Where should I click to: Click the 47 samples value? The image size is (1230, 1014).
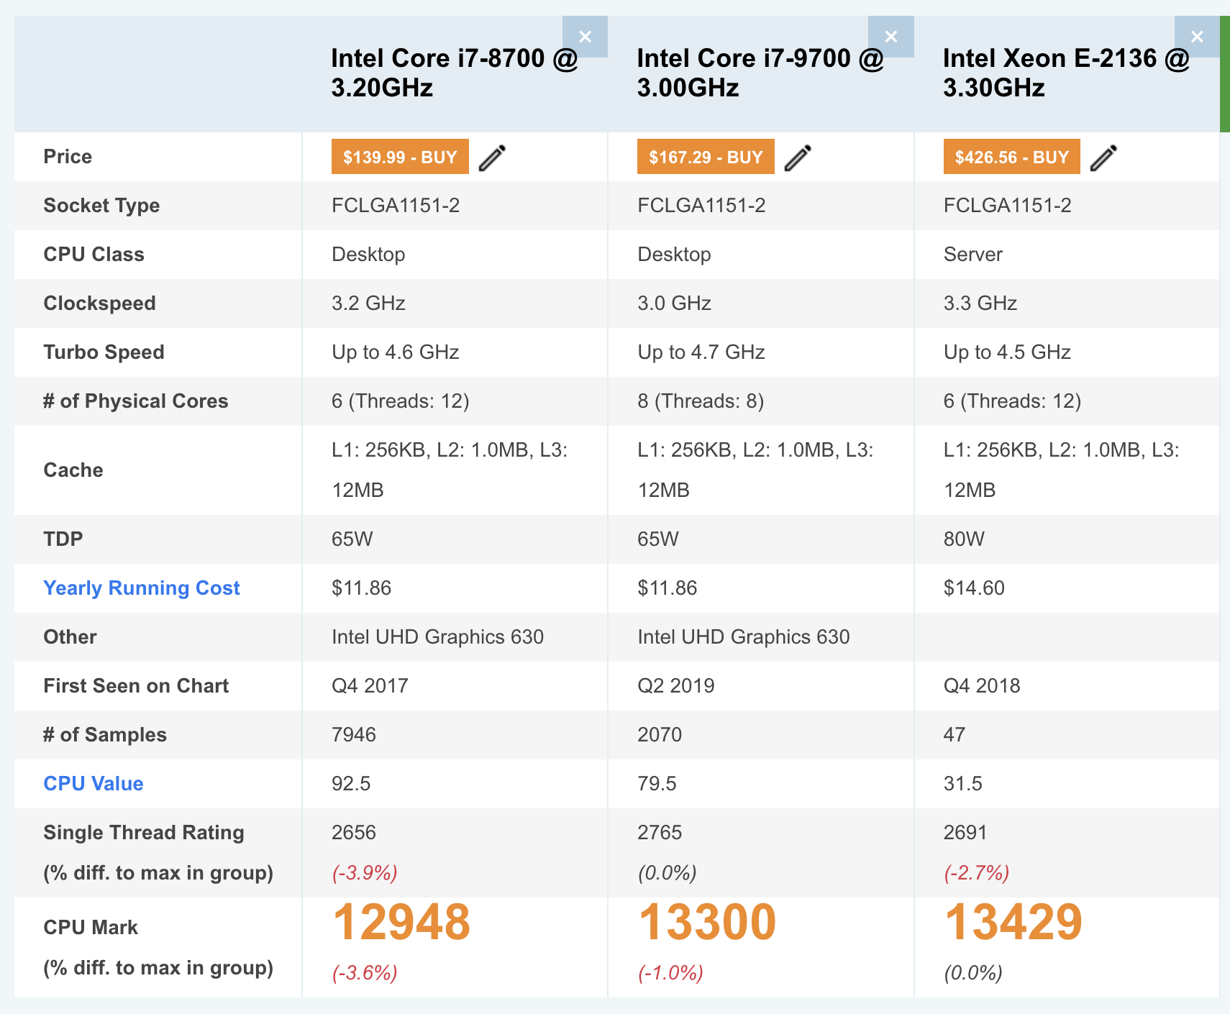955,734
